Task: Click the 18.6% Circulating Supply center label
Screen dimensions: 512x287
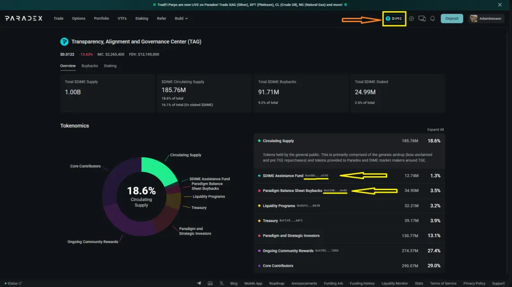Action: click(x=141, y=197)
